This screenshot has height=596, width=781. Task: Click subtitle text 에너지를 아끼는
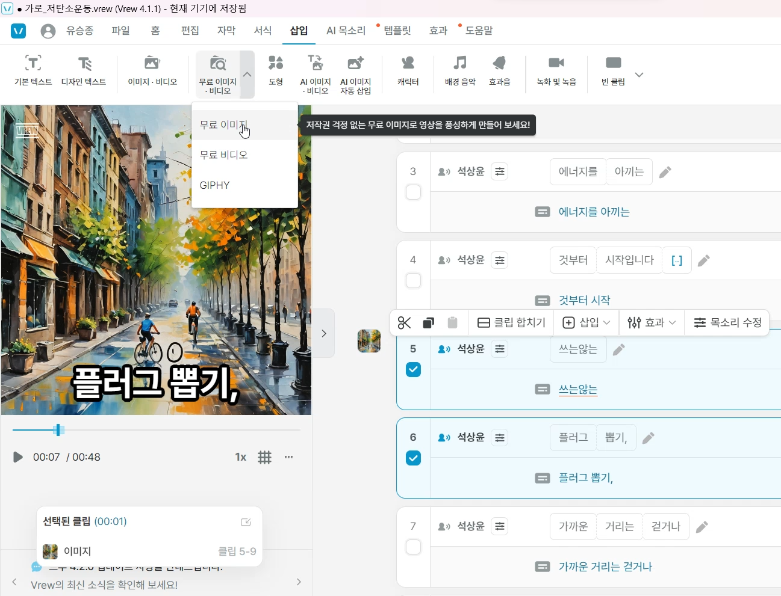point(594,212)
